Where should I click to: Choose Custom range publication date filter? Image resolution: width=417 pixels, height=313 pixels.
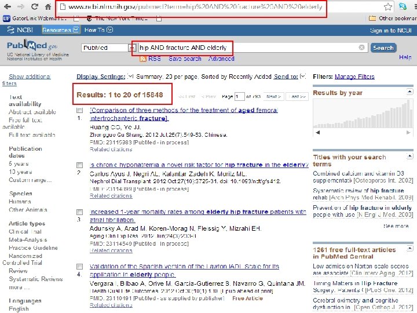point(30,180)
